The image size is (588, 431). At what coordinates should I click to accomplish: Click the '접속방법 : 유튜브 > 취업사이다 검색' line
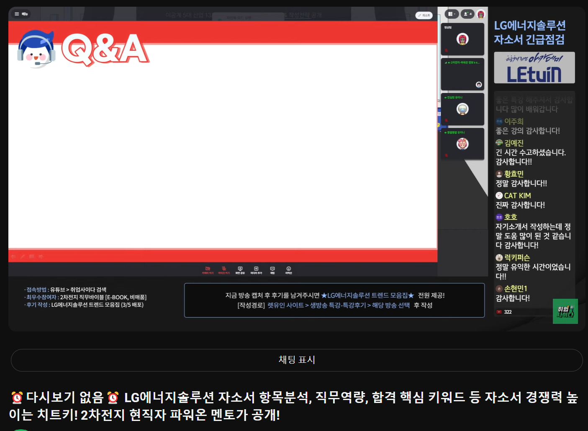[x=65, y=290]
